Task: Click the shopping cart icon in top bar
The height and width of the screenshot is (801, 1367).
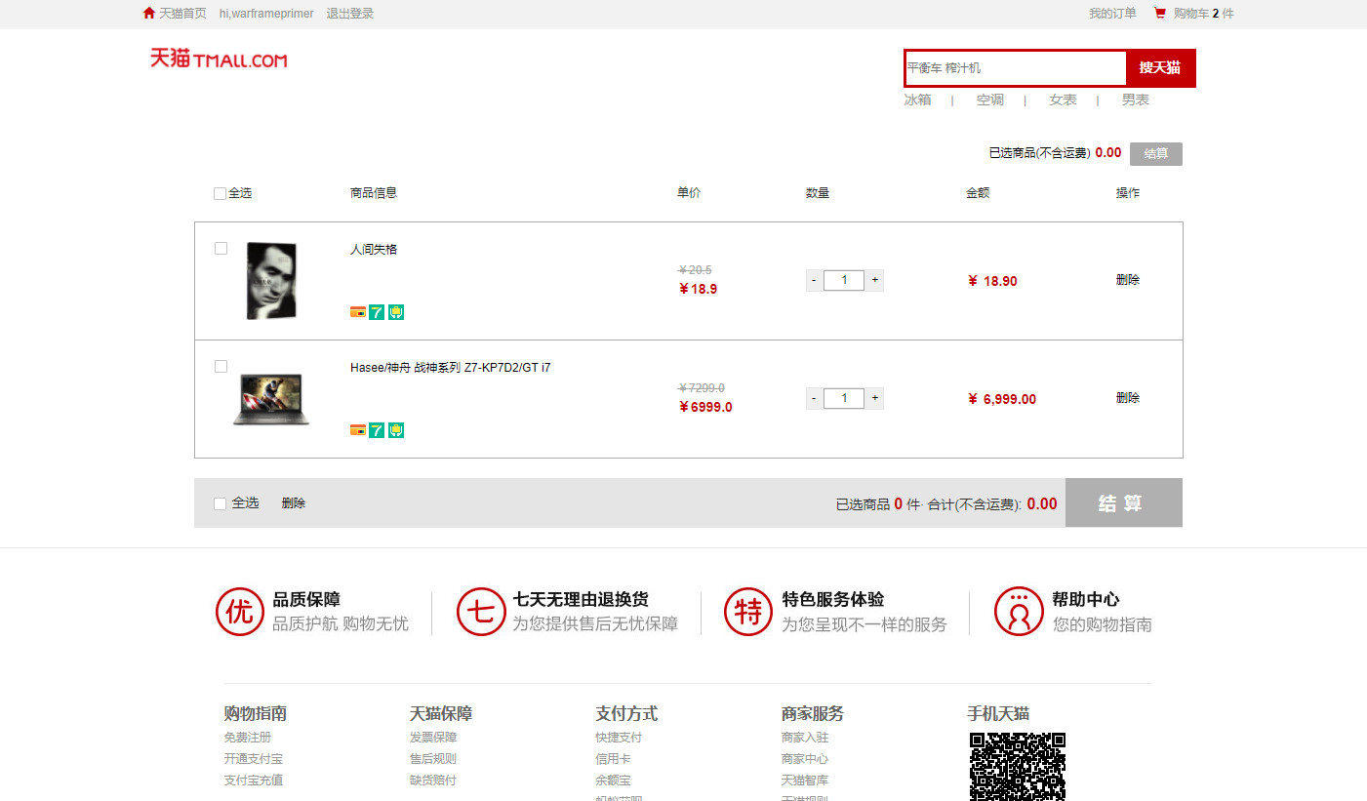Action: tap(1159, 13)
